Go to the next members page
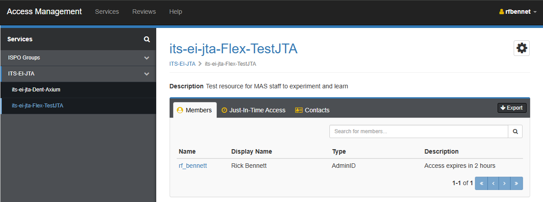Viewport: 543px width, 202px height. coord(505,183)
